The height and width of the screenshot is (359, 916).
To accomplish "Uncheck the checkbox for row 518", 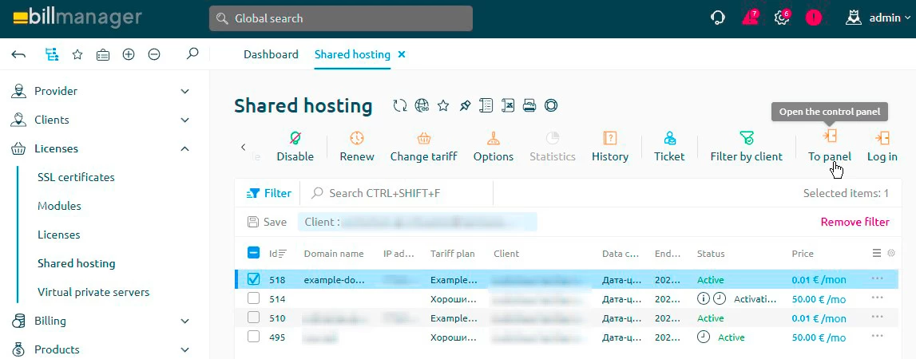I will click(253, 279).
